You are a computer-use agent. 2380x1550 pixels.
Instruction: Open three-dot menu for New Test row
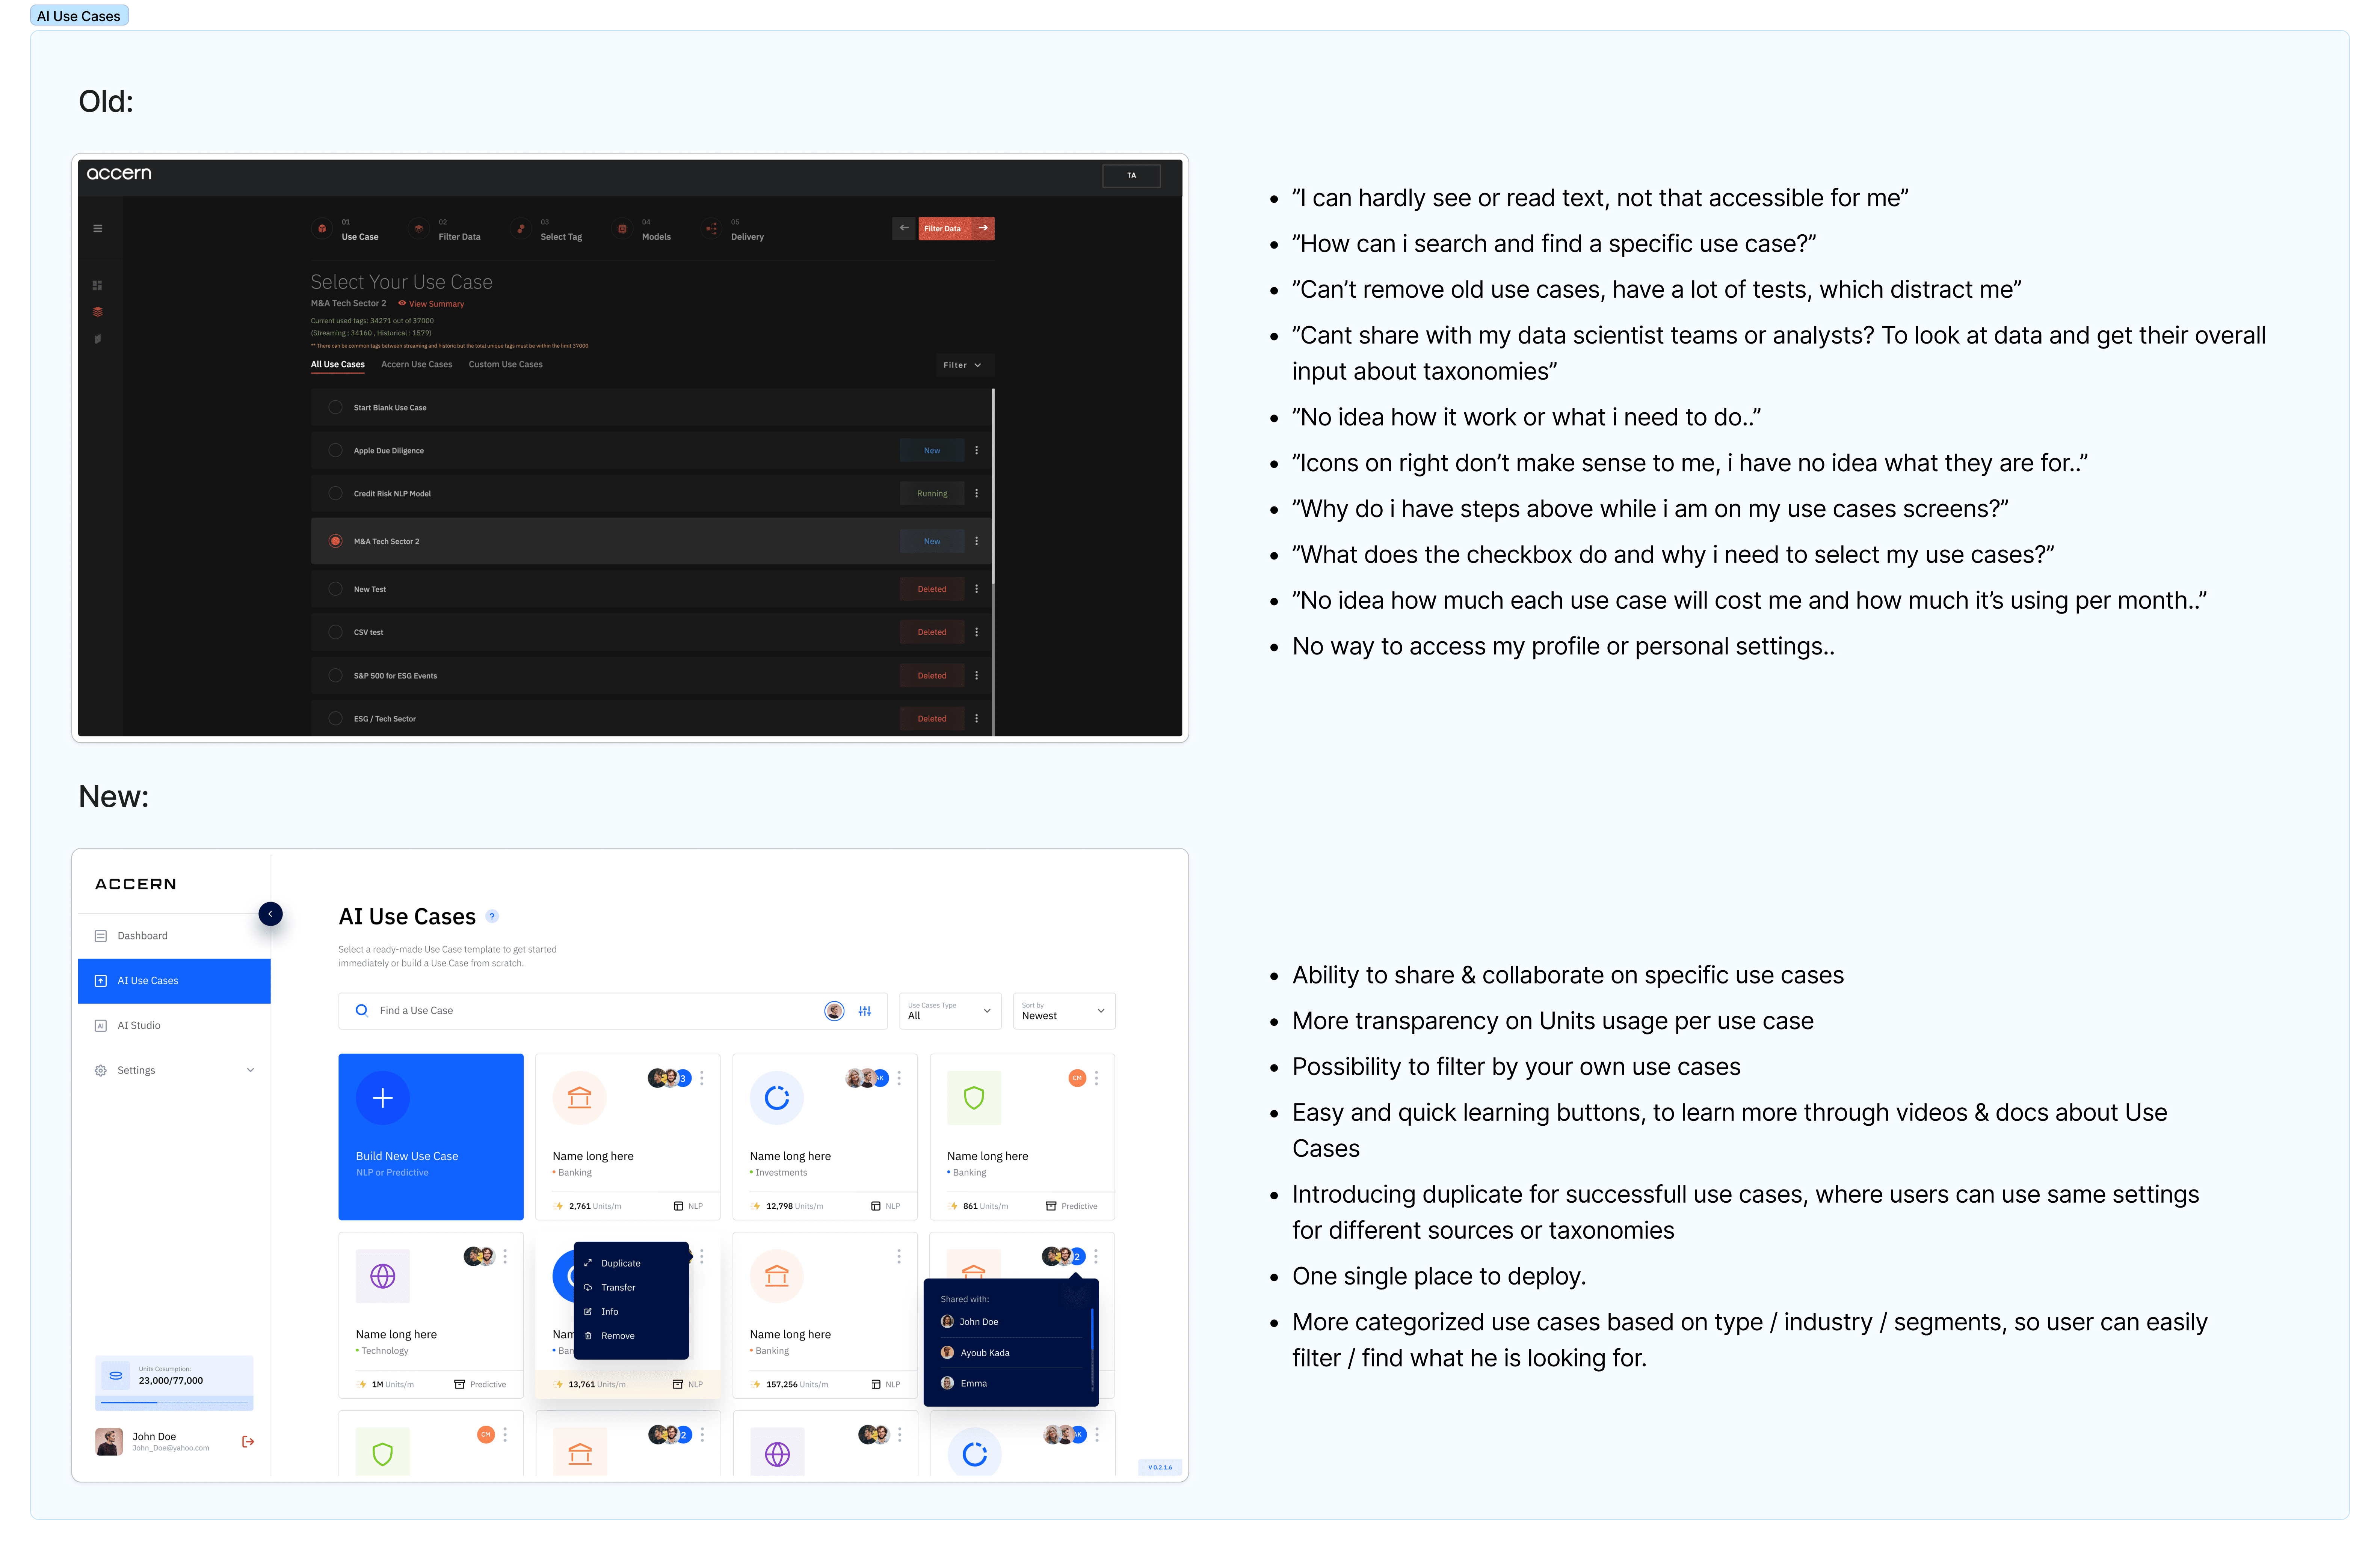(977, 590)
